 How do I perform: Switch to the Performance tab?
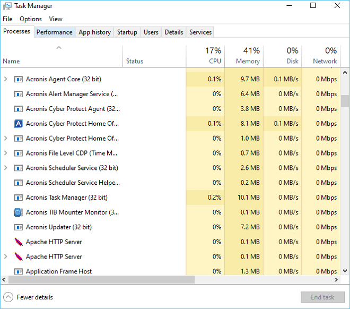[54, 32]
